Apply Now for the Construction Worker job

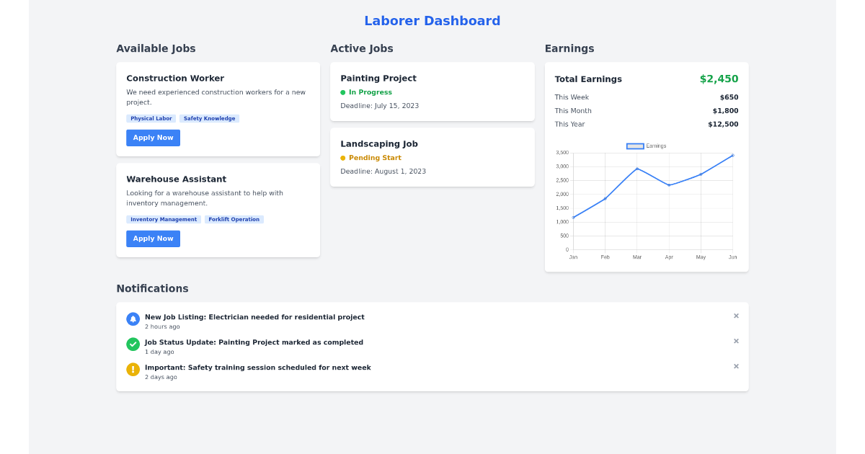pos(153,138)
